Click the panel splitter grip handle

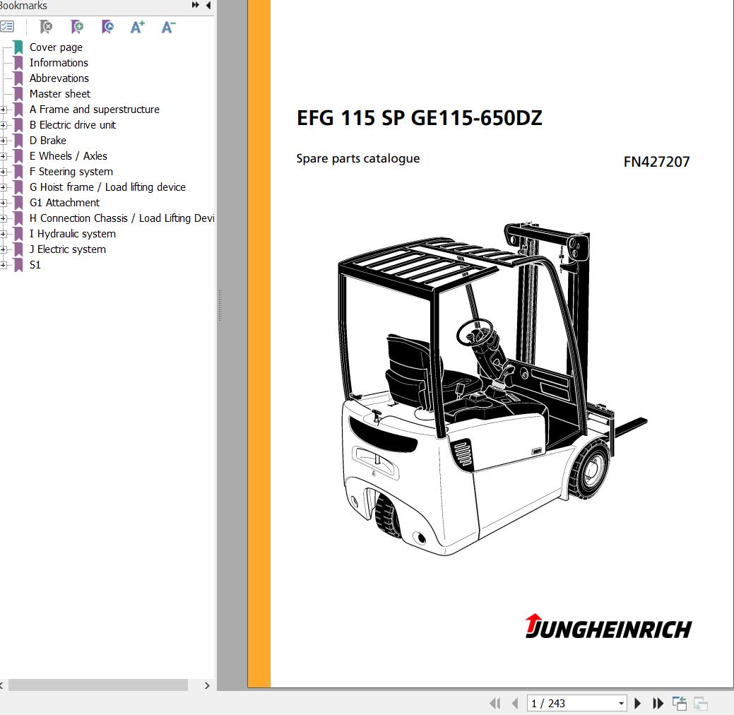(220, 305)
